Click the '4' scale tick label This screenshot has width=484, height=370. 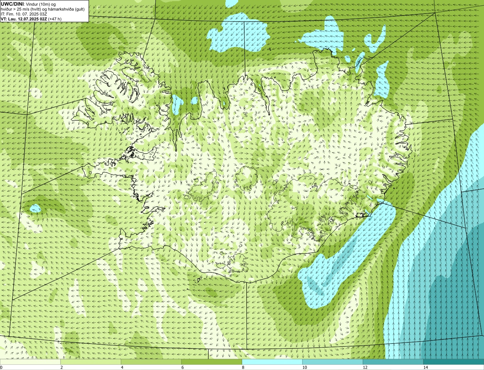coord(122,367)
